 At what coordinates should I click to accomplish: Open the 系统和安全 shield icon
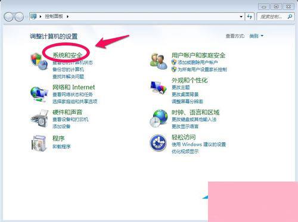(x=39, y=61)
